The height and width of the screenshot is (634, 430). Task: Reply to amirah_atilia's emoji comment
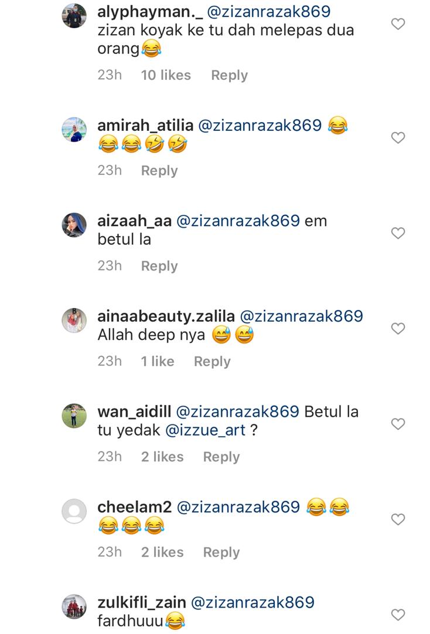(159, 171)
